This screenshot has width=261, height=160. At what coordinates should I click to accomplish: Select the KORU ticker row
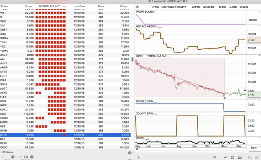65,110
